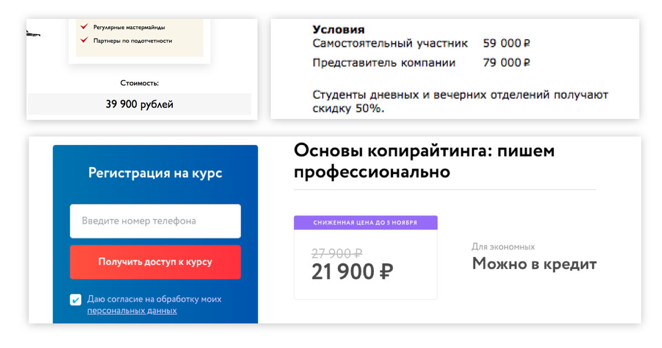
Task: Click the 'Самостоятельный участник' price row
Action: point(421,44)
